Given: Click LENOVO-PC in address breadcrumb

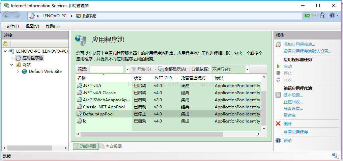Looking at the screenshot, I should click(x=55, y=16).
